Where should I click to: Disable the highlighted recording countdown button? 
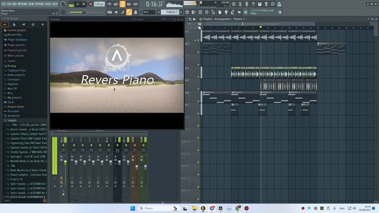(123, 4)
